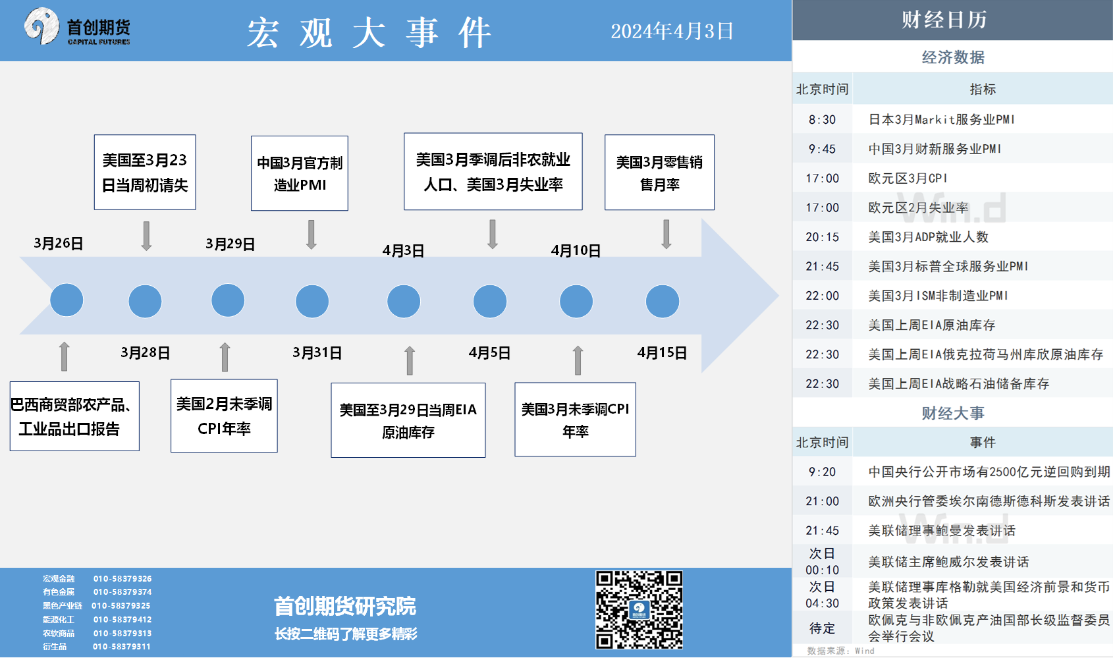Open the 美国2月未季调CPI年率 event box
Screen dimensions: 1113x658
(x=224, y=416)
